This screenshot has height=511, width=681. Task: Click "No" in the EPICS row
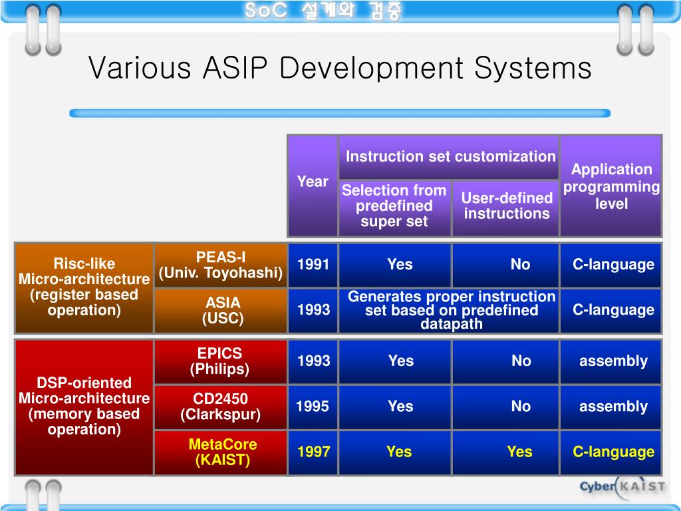pyautogui.click(x=505, y=361)
